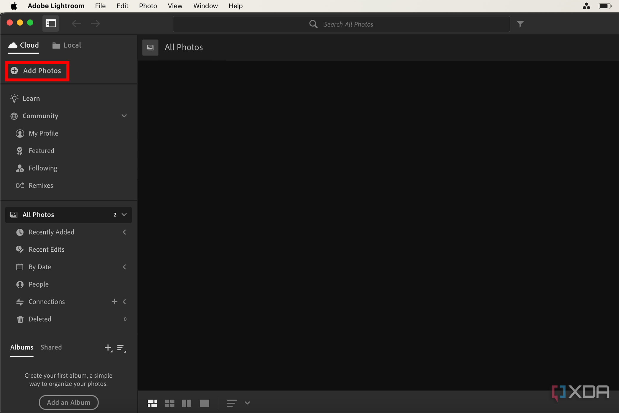Open the Featured community section
The height and width of the screenshot is (413, 619).
[x=41, y=150]
